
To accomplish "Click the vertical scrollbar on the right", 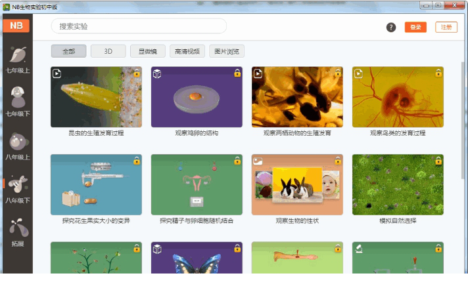I will coord(463,98).
